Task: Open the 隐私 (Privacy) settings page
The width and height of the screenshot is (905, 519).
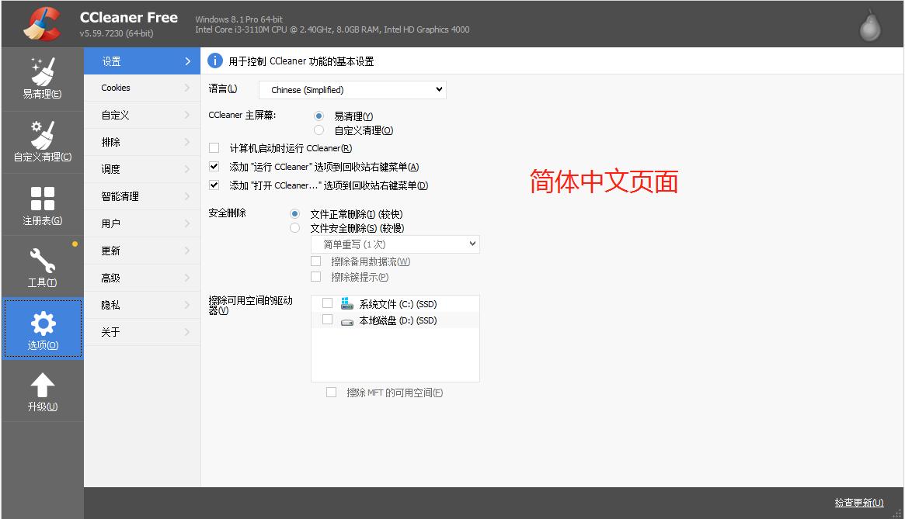Action: (x=141, y=305)
